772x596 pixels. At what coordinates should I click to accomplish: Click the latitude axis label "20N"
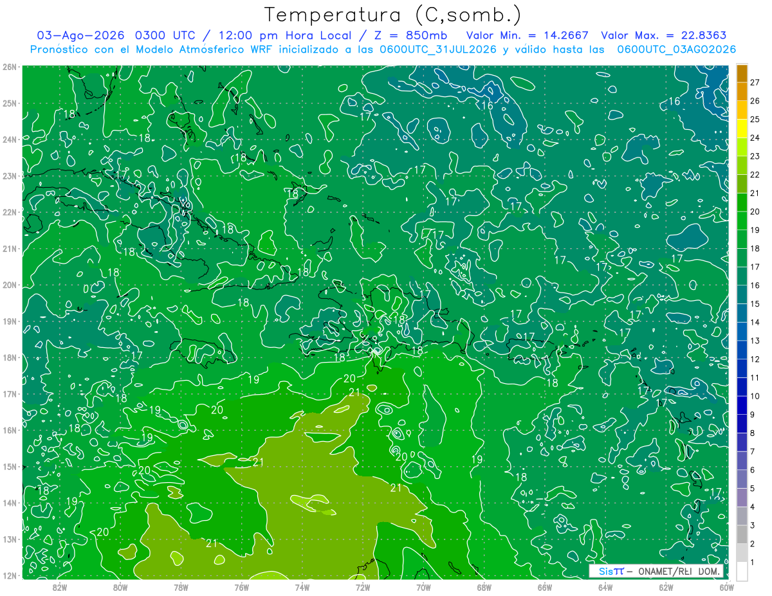tap(10, 285)
